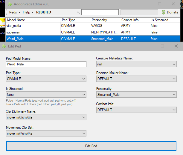This screenshot has height=155, width=183.
Task: Minimize the Edit Ped window
Action: coord(149,46)
